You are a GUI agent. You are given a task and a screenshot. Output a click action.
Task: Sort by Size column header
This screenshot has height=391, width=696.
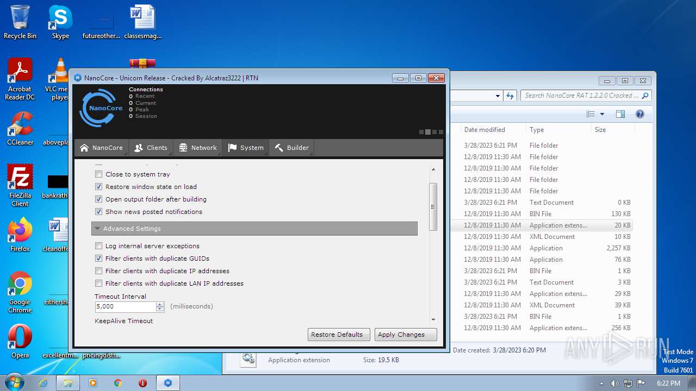pyautogui.click(x=613, y=130)
